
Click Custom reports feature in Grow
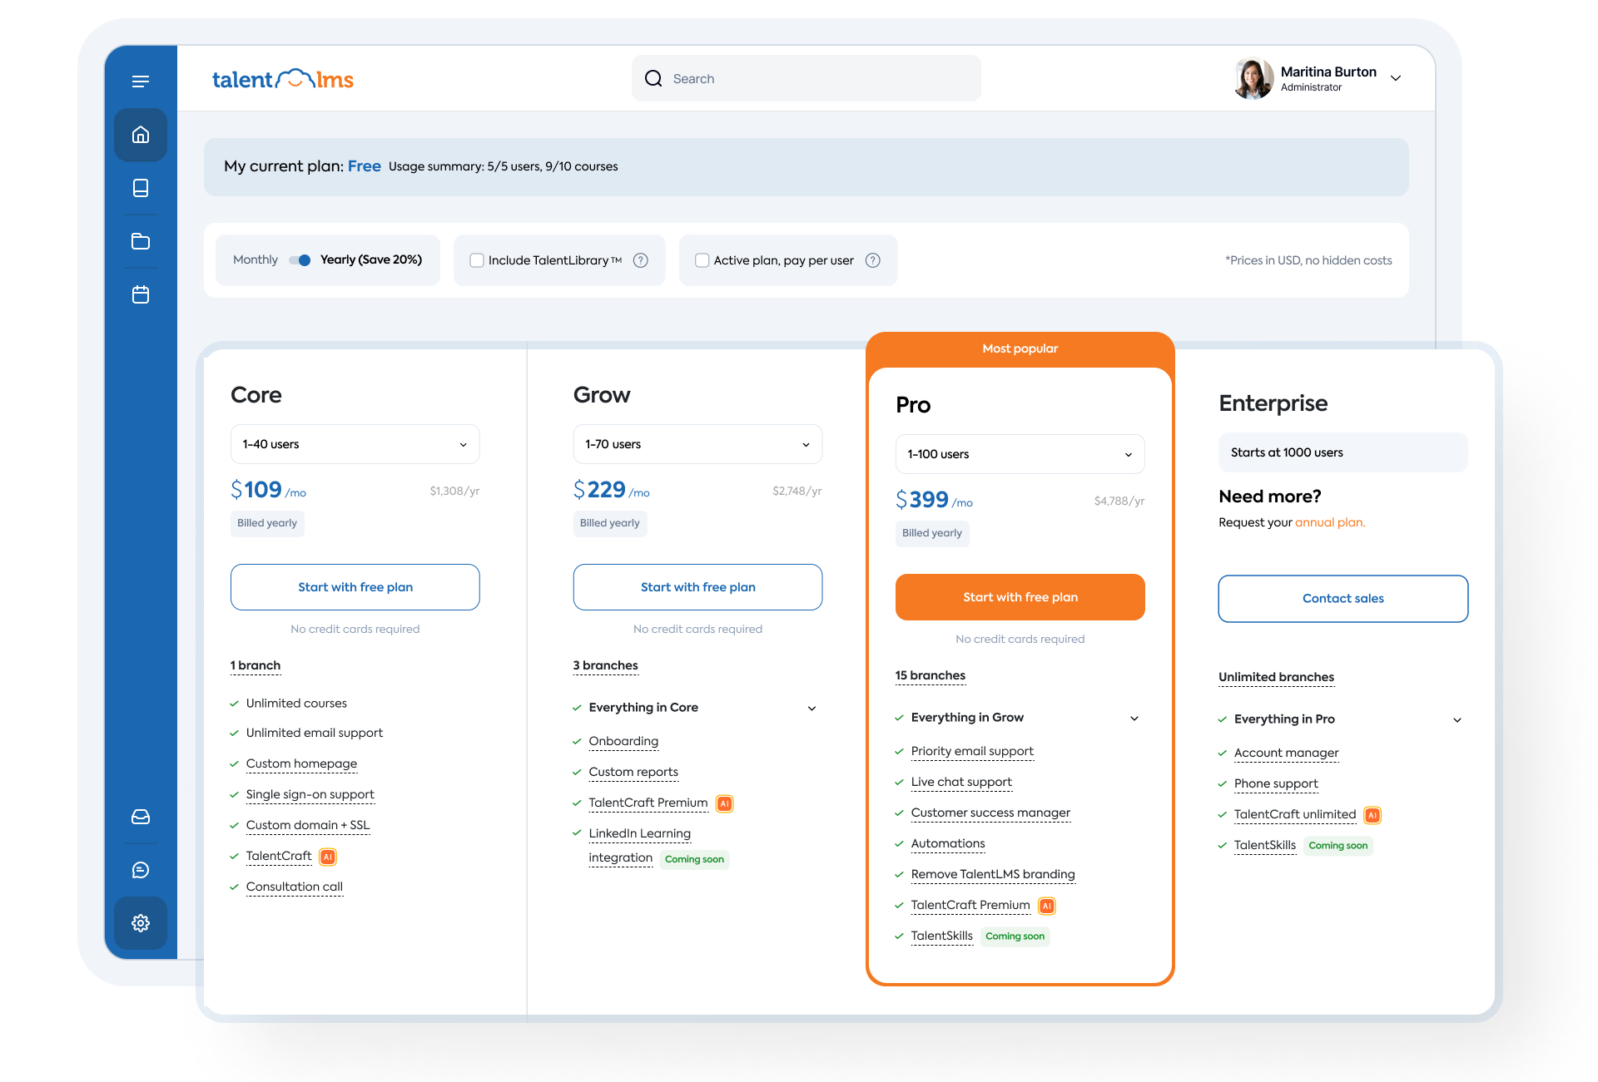[x=633, y=772]
